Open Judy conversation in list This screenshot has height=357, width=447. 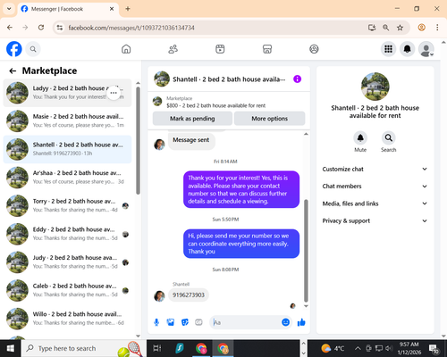[67, 262]
